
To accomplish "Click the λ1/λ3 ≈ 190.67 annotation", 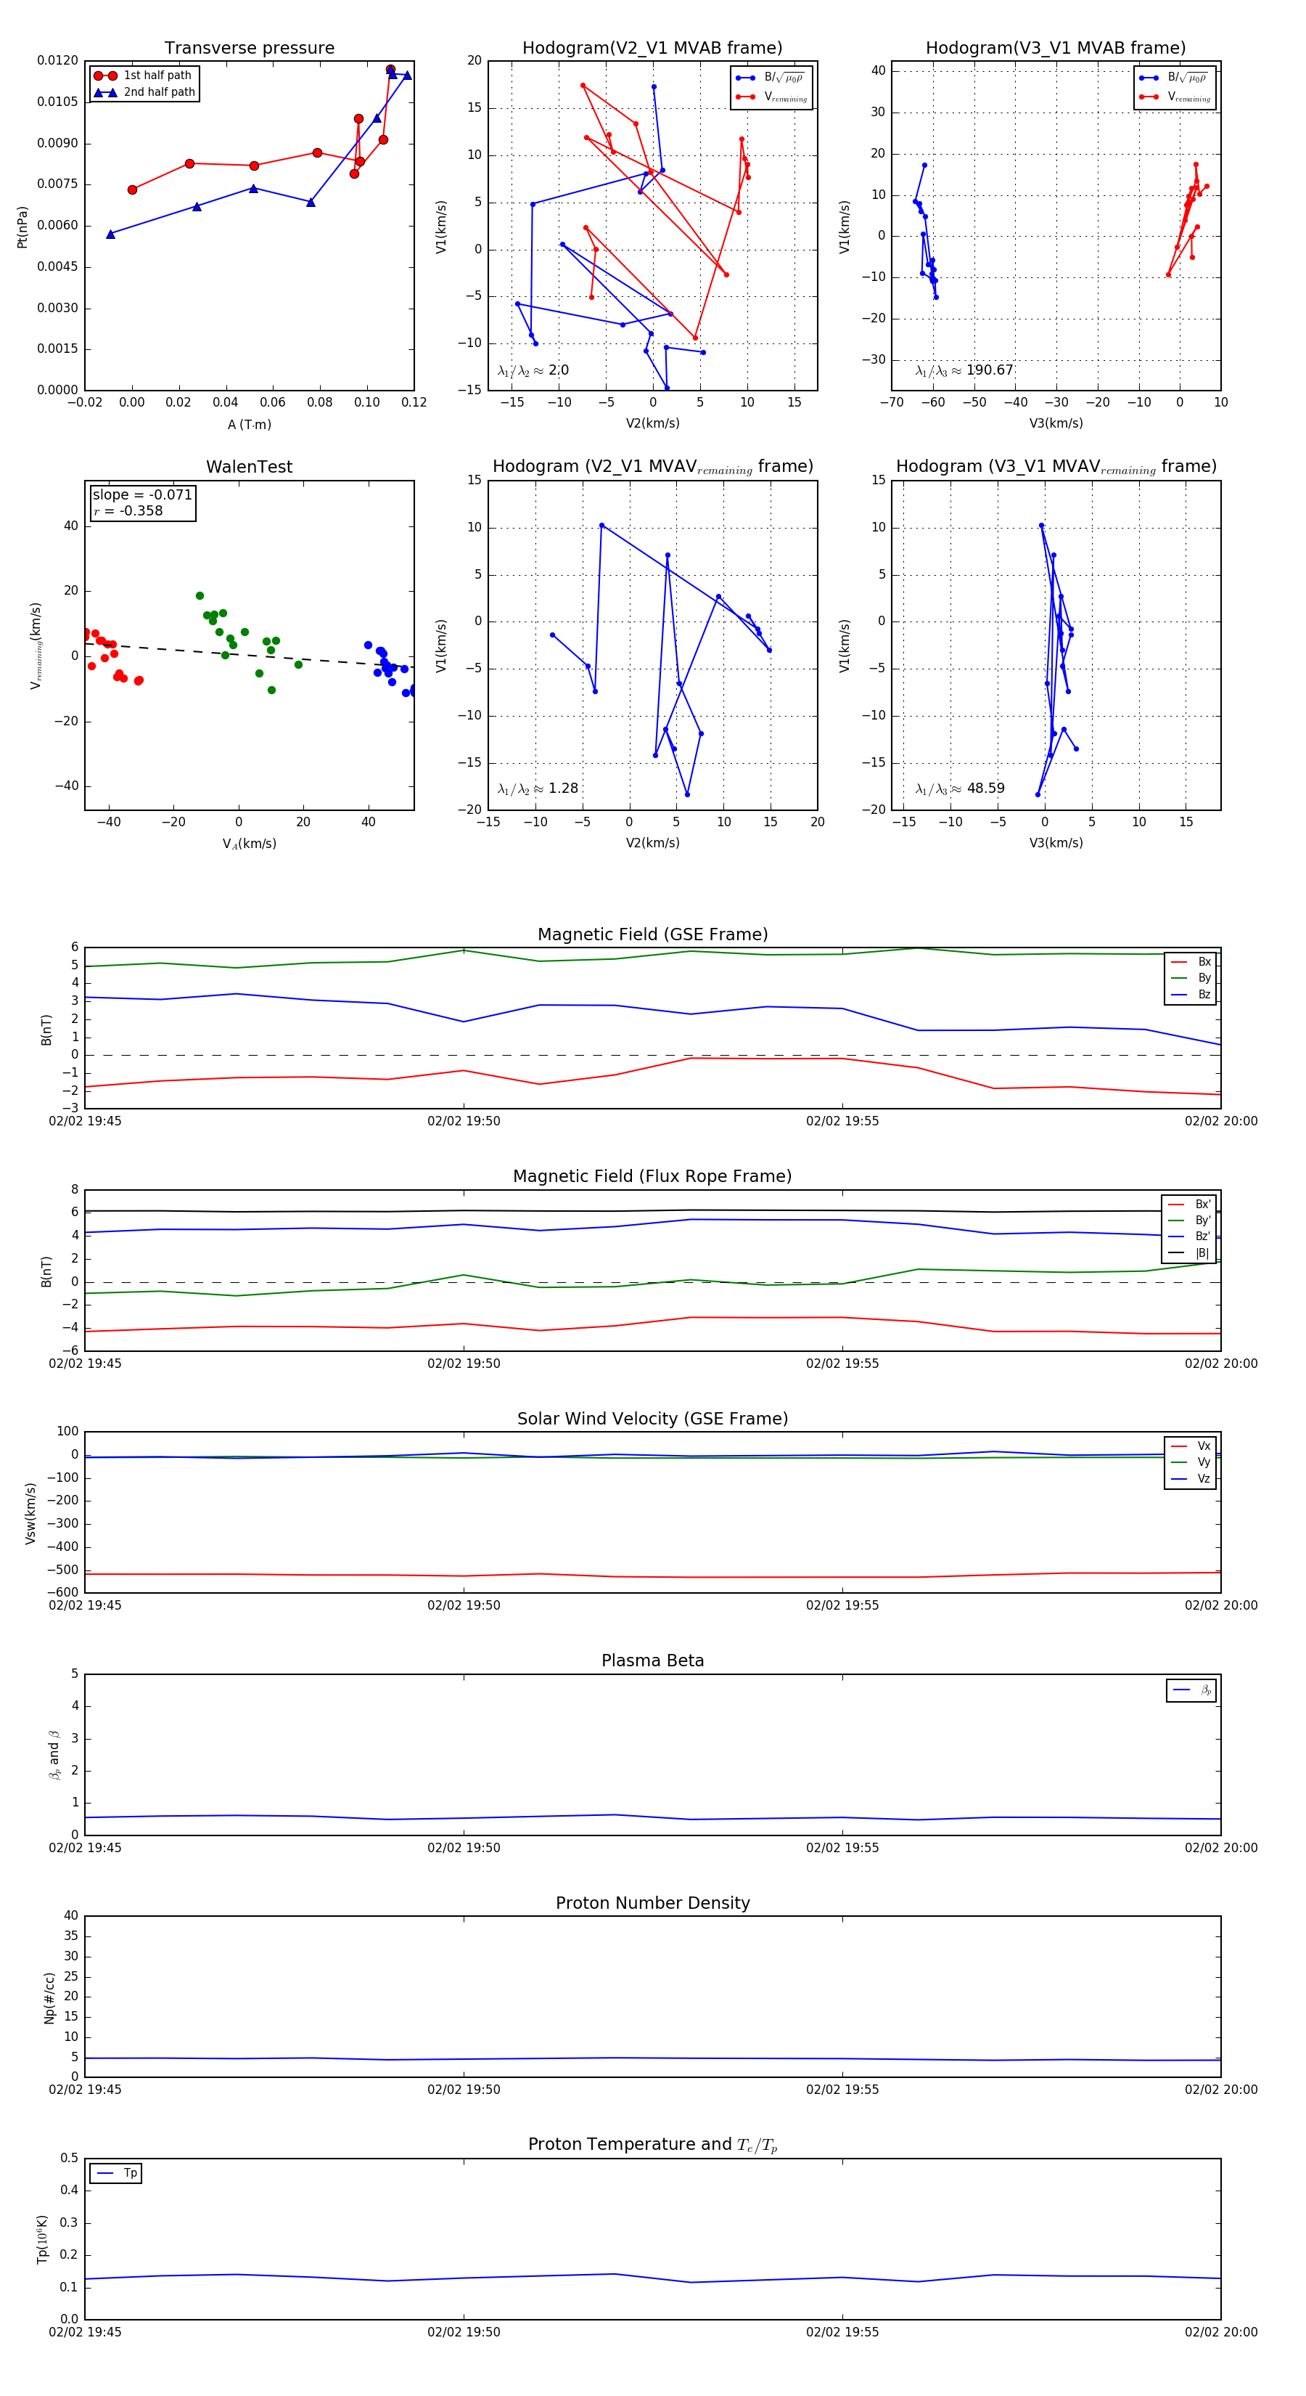I will 964,370.
